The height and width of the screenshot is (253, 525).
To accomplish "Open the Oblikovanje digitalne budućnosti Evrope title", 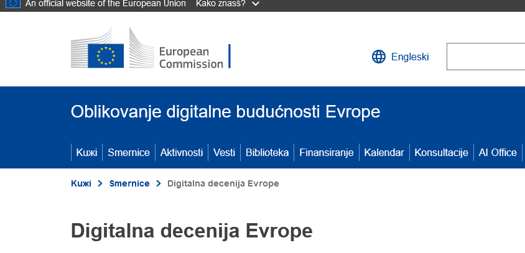I will (x=225, y=112).
